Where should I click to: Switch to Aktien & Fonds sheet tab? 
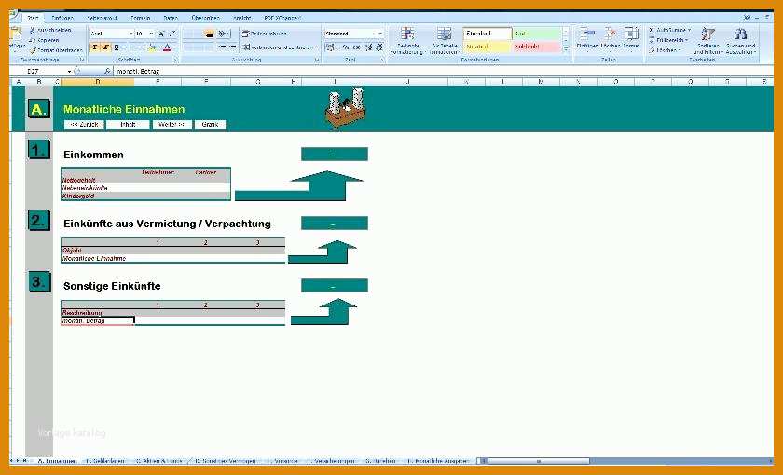pos(159,461)
